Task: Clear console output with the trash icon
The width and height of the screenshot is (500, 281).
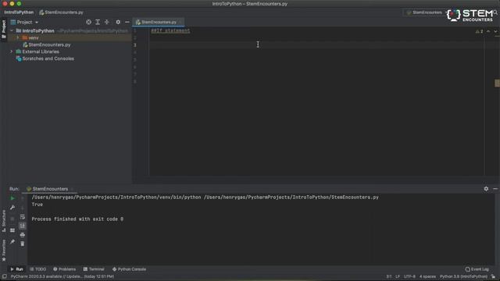Action: (x=23, y=244)
